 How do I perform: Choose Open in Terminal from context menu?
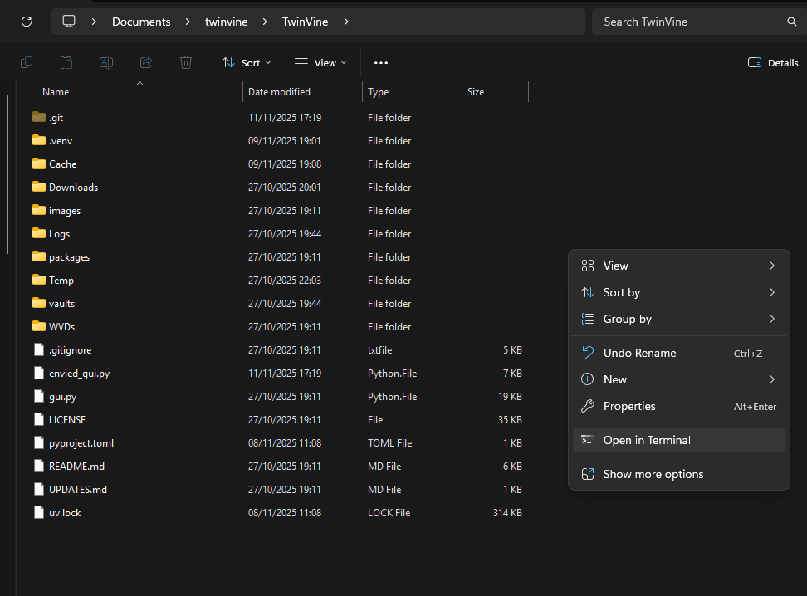679,440
